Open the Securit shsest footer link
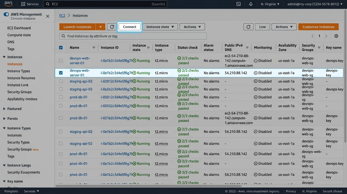 pos(332,191)
